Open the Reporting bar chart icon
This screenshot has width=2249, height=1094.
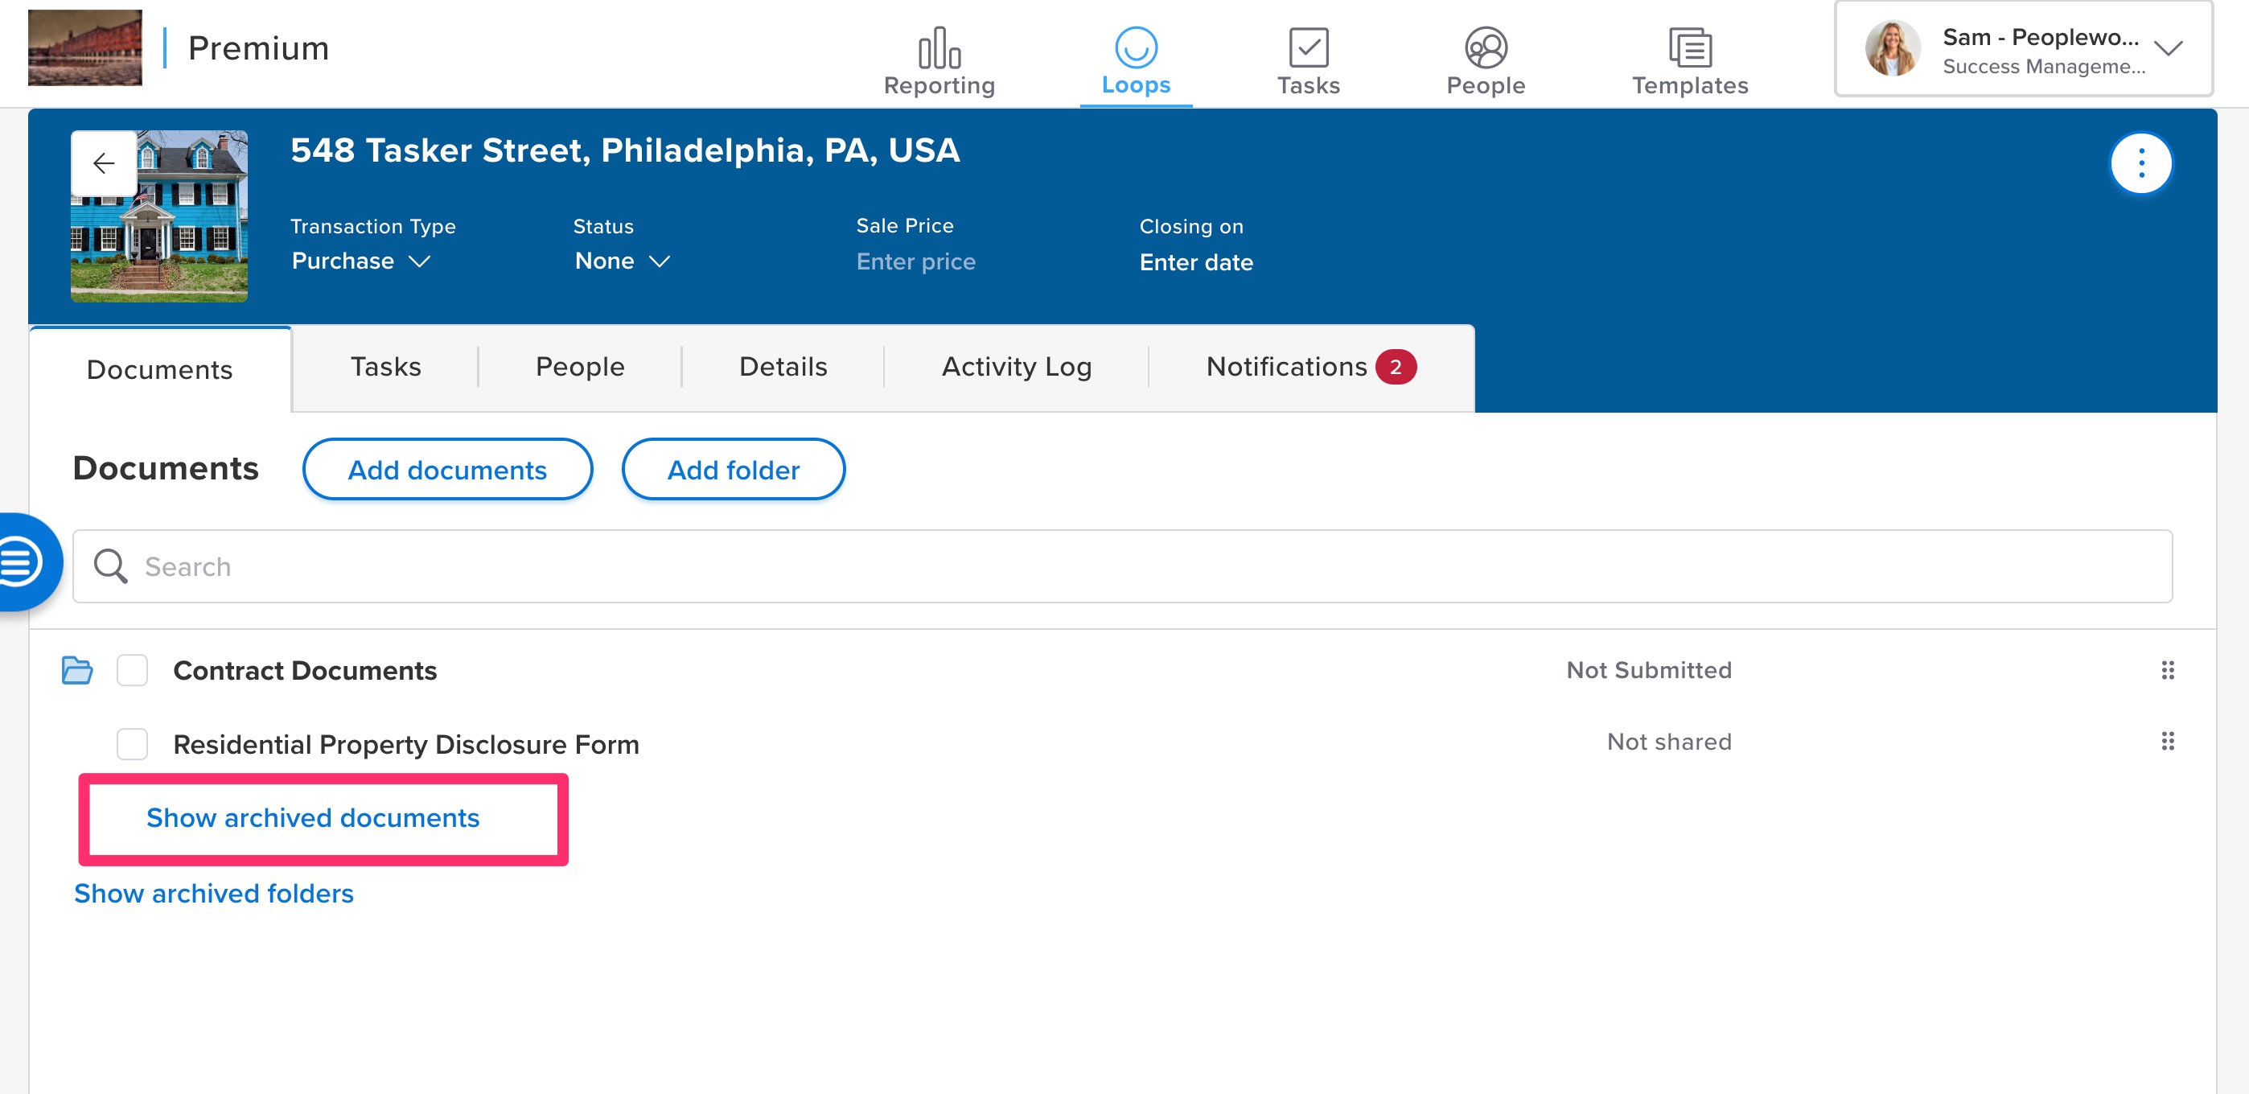[939, 48]
